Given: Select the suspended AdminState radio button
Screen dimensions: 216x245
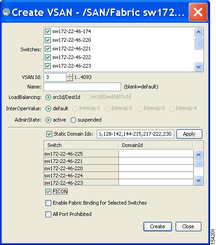Looking at the screenshot, I should click(73, 120).
